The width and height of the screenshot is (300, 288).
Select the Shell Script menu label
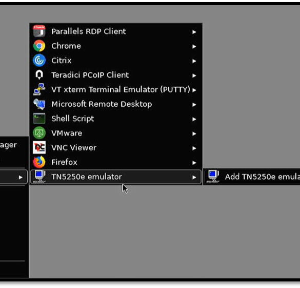[x=73, y=119]
